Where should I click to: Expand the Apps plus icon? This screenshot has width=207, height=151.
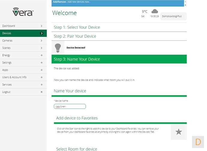coord(41,70)
